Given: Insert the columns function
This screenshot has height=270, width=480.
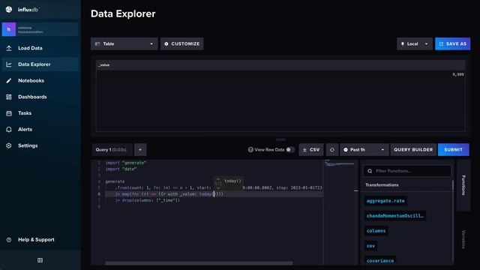Looking at the screenshot, I should tap(376, 231).
